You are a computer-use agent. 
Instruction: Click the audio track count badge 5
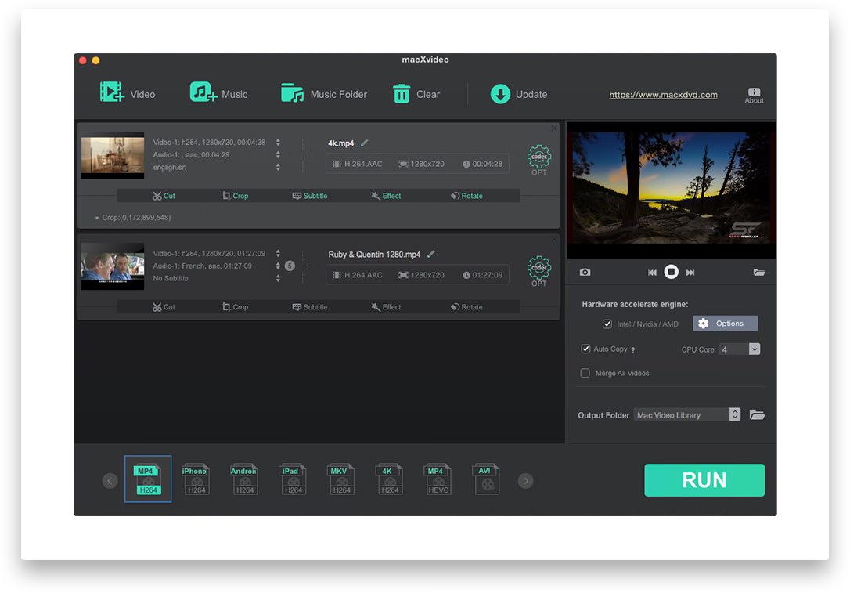pyautogui.click(x=290, y=266)
